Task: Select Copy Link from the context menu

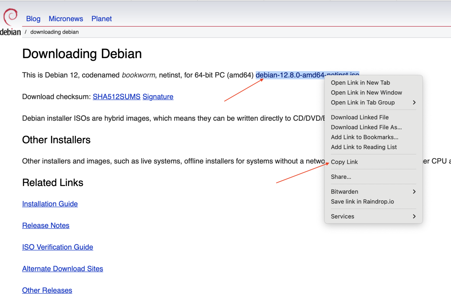Action: (344, 162)
